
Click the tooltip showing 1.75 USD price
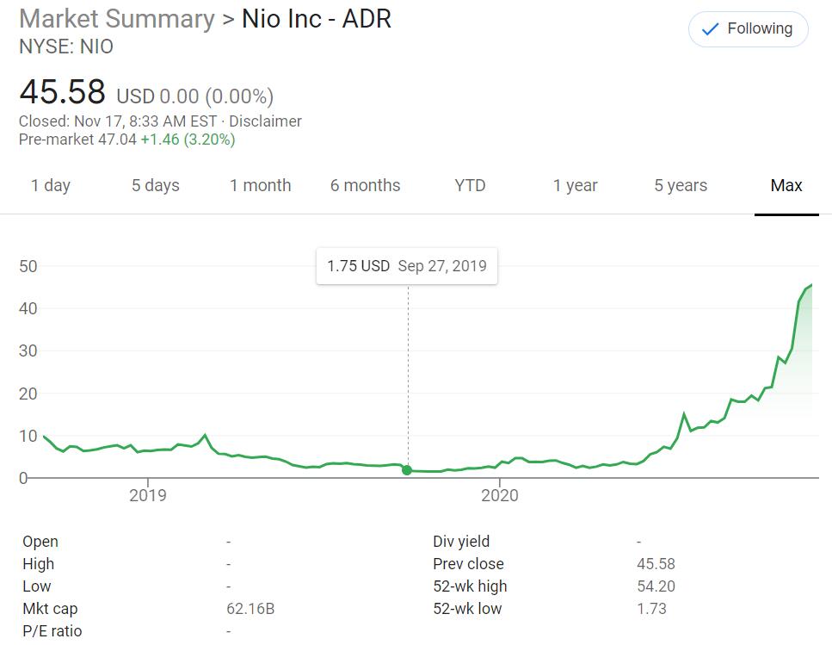[407, 265]
